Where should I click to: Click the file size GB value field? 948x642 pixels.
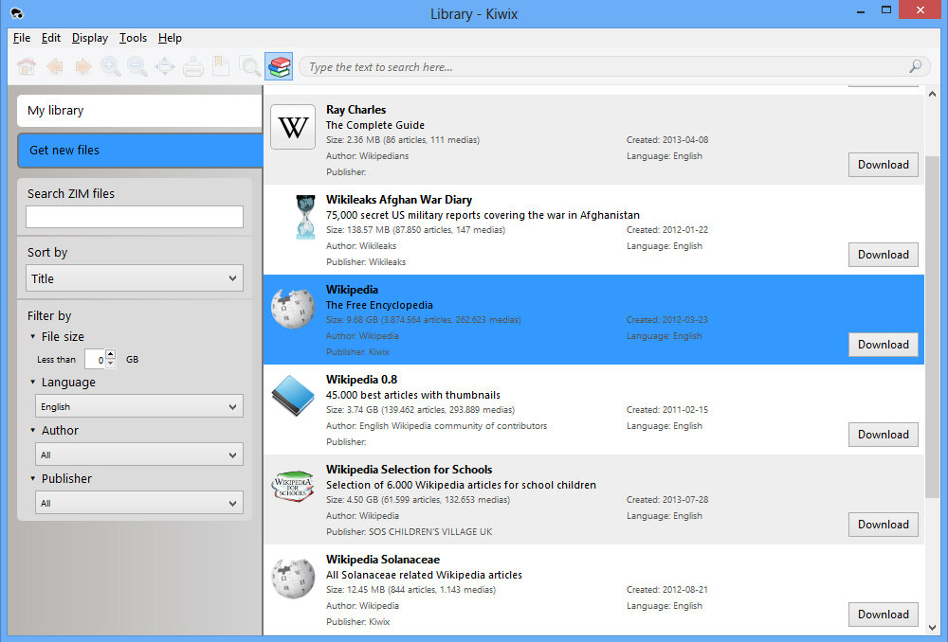point(96,360)
